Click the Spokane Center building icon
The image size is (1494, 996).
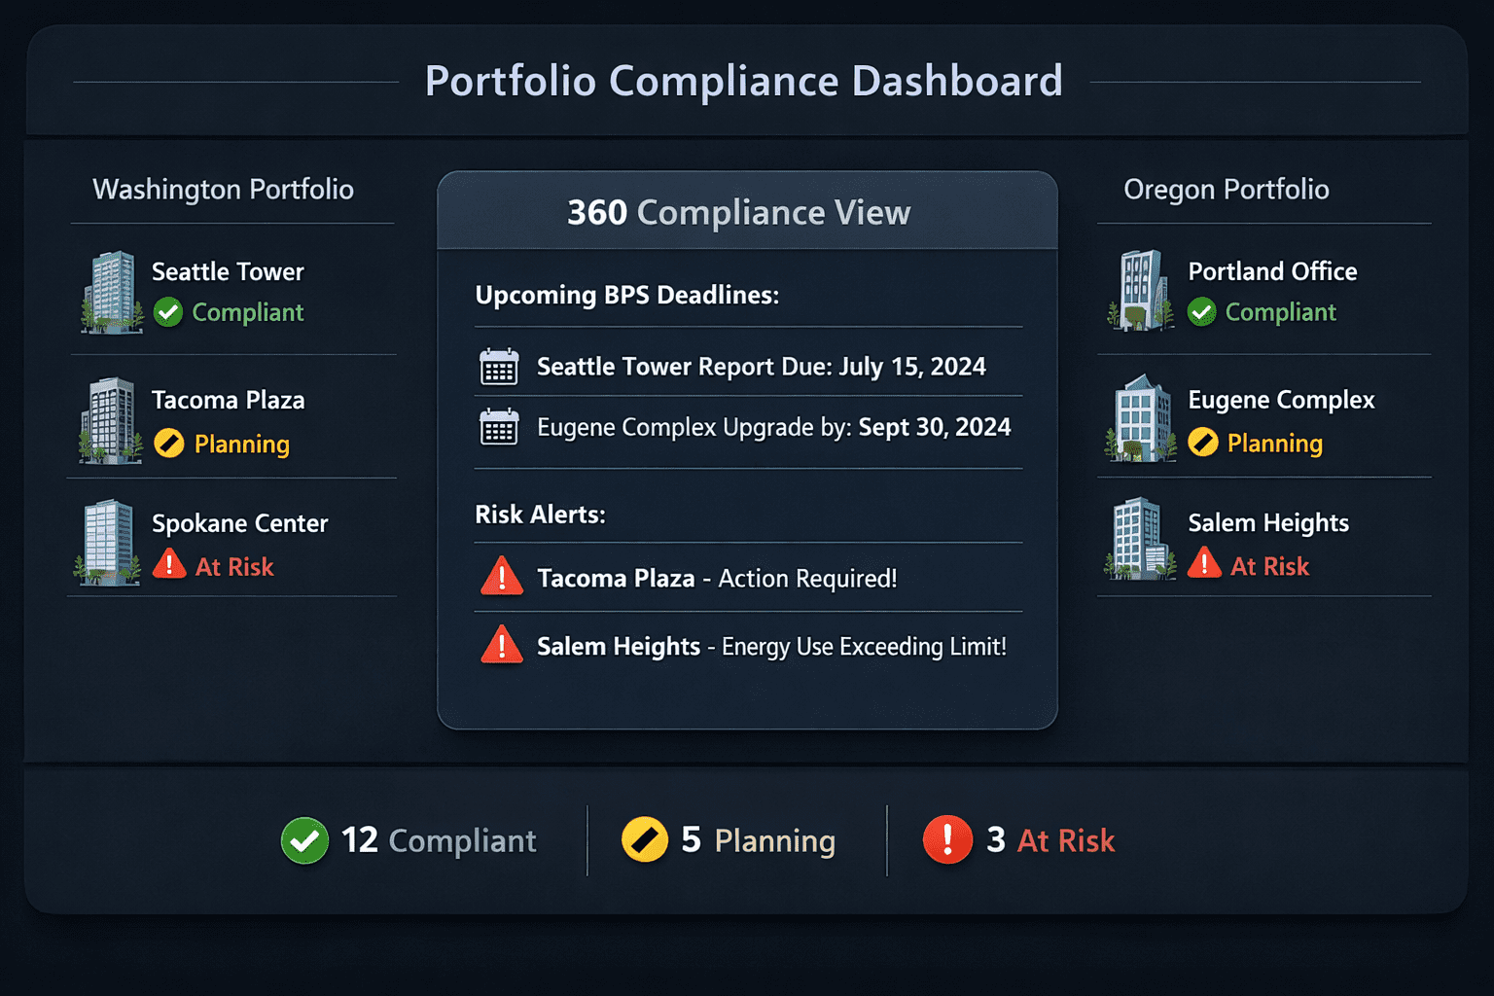click(109, 543)
